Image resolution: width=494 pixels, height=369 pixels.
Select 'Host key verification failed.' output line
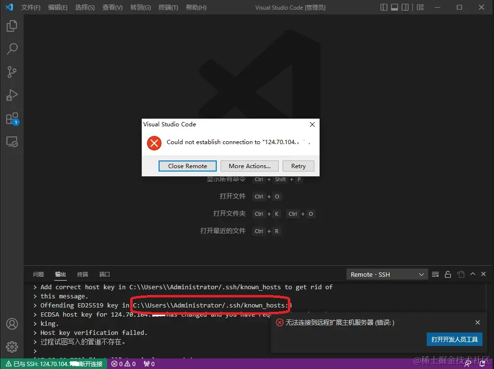tap(94, 333)
